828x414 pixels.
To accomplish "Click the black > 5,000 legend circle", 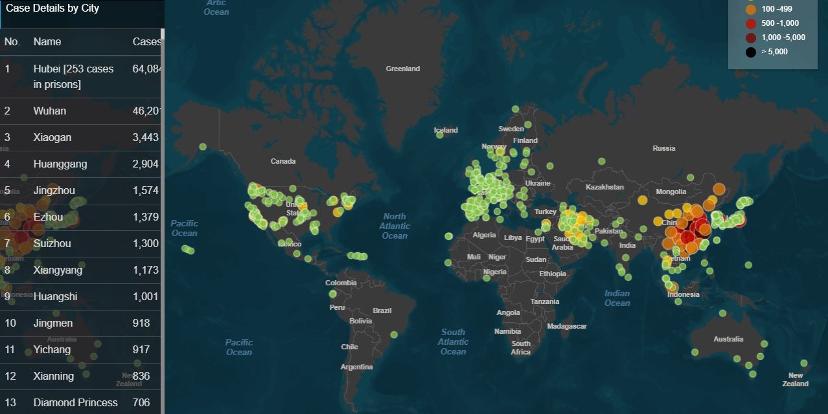I will 751,52.
